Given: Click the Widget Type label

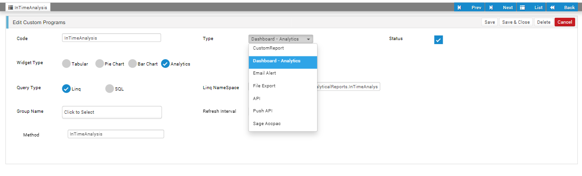Looking at the screenshot, I should click(30, 63).
